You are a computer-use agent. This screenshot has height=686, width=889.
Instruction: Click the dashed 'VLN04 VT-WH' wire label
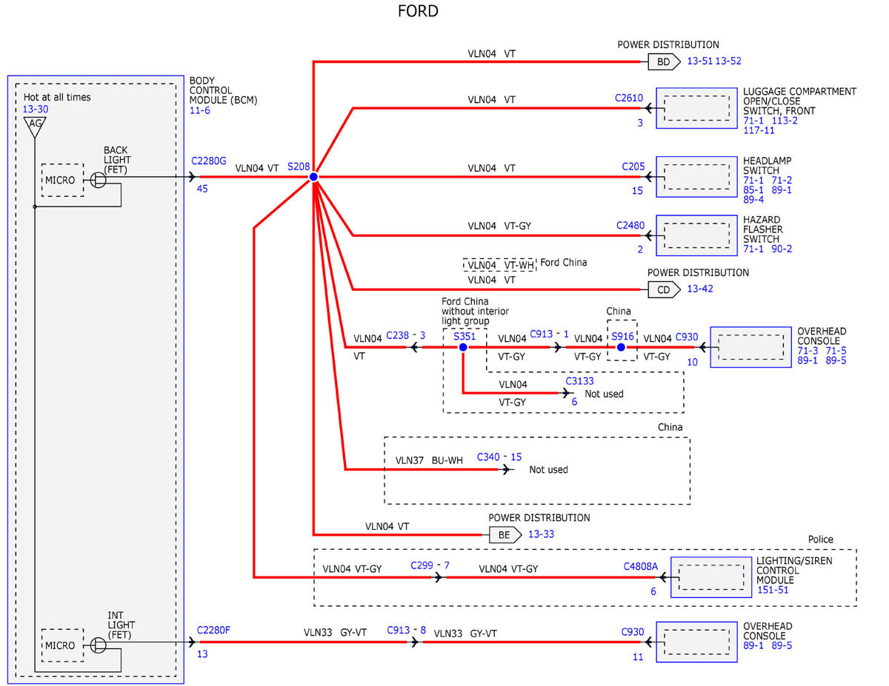click(x=500, y=264)
